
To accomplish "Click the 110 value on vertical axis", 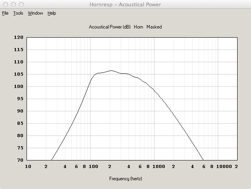I will 19,62.
